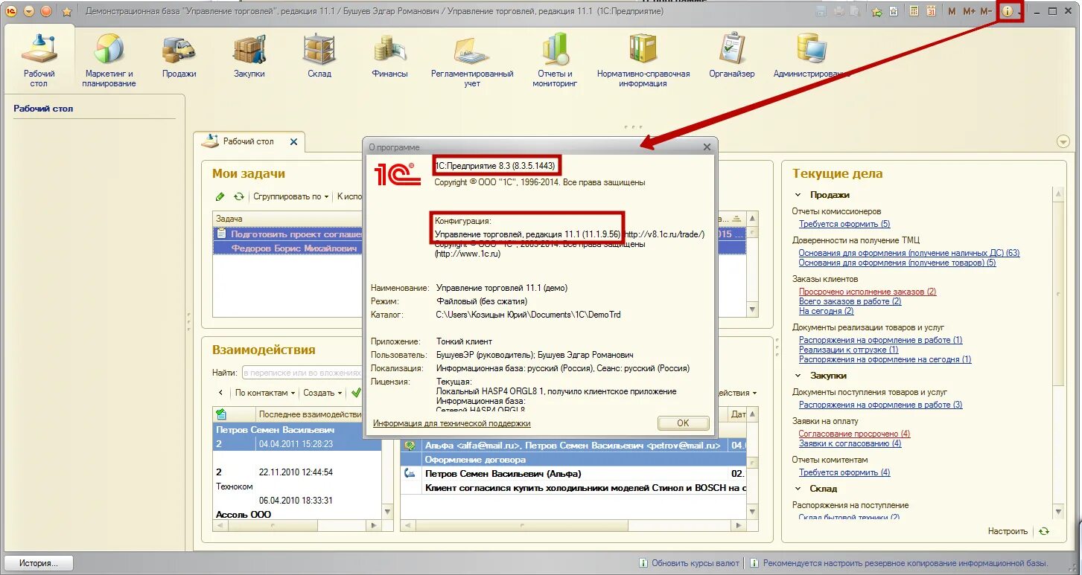
Task: Open the calculator from the title toolbar
Action: [912, 11]
